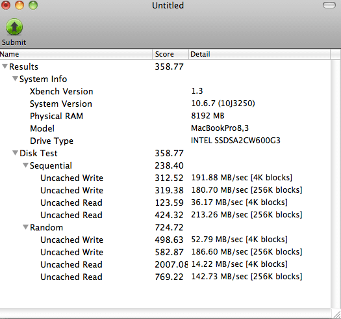Click the yellow minimize window button
This screenshot has height=319, width=341.
19,5
